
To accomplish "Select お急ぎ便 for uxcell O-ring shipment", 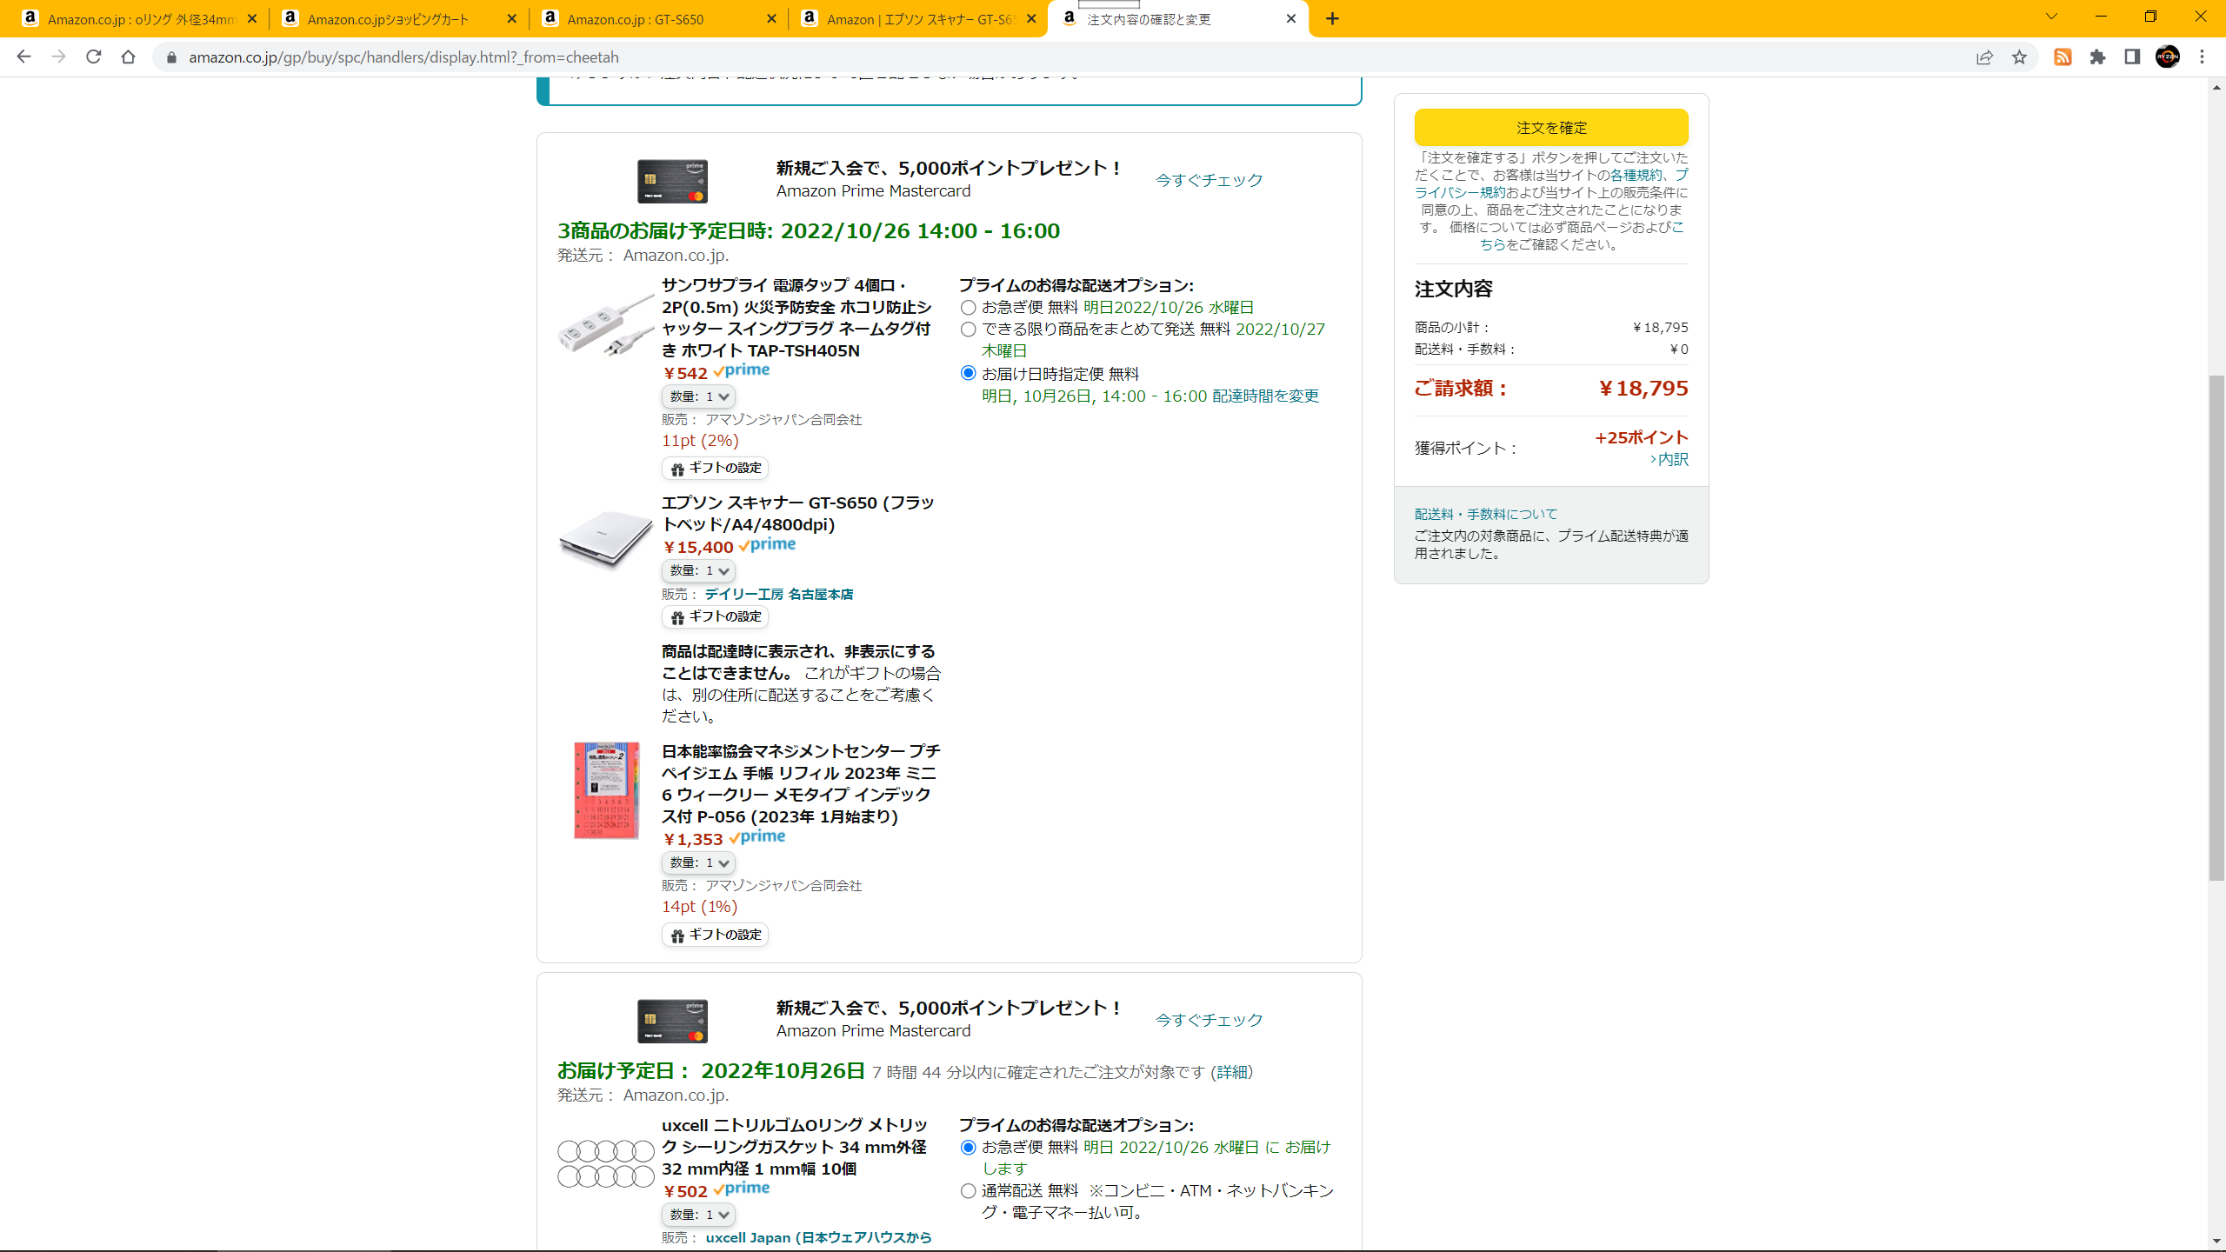I will (x=968, y=1148).
